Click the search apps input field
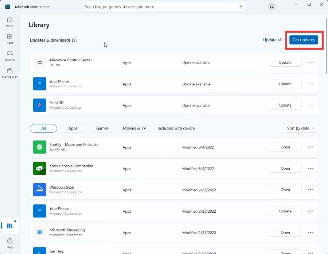Screen dimensions: 328x254 click(164, 7)
